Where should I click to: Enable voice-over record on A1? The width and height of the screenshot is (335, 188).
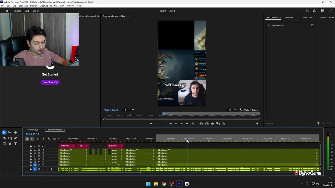pyautogui.click(x=52, y=169)
